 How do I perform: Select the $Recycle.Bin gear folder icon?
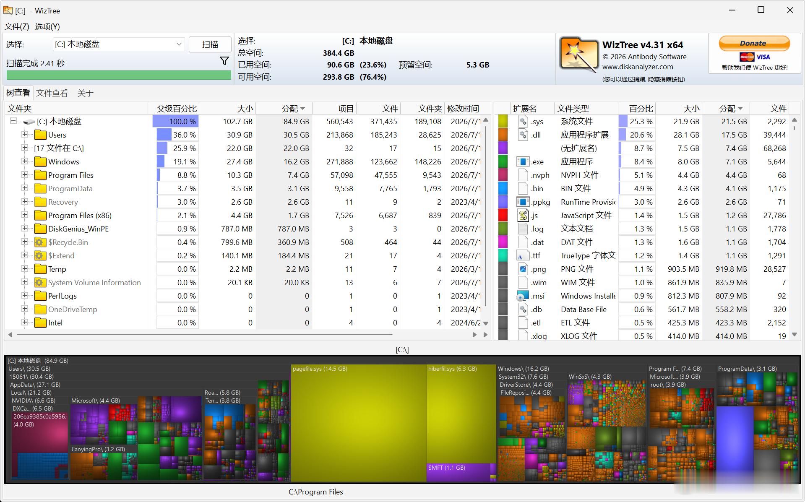(39, 242)
